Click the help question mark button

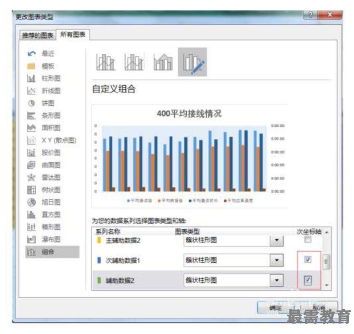tap(310, 15)
